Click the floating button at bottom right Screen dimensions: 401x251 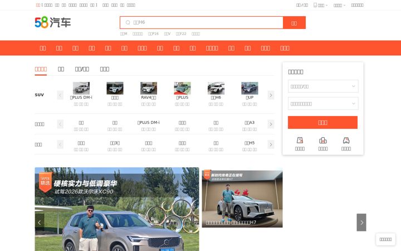385,239
